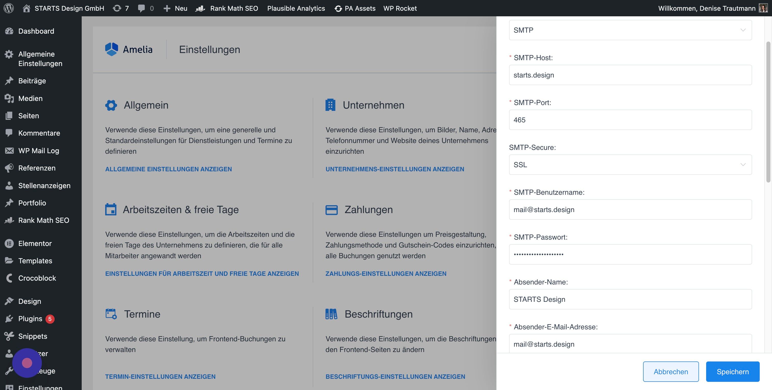Click the Templates folder icon
Image resolution: width=772 pixels, height=390 pixels.
point(9,261)
